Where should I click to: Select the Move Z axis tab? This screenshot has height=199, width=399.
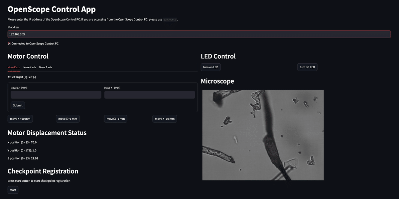pos(46,67)
